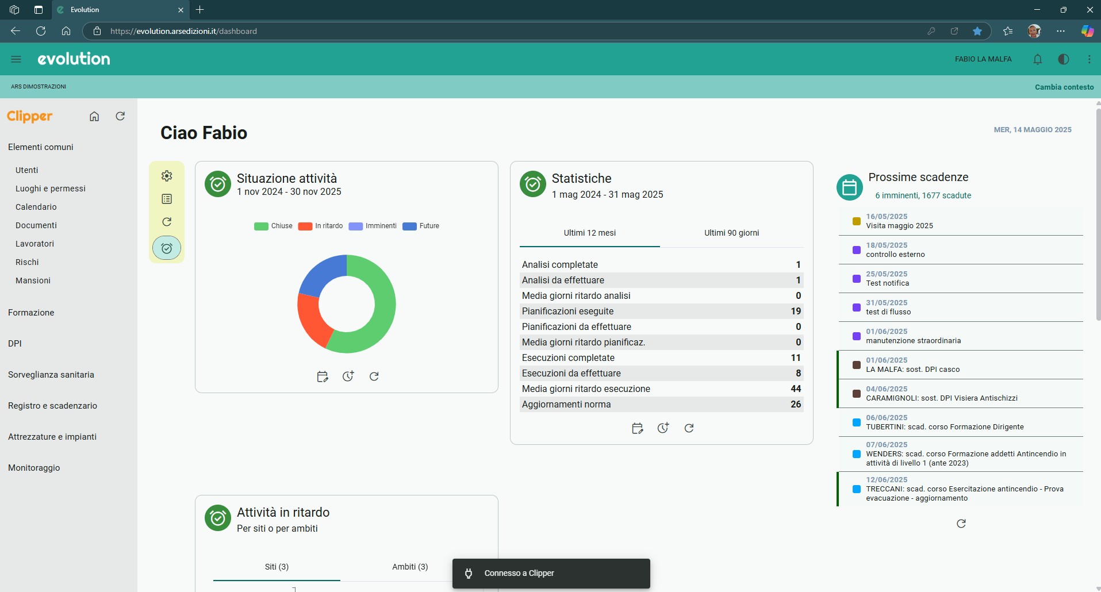Edit date range in Statistiche card
Image resolution: width=1101 pixels, height=592 pixels.
tap(637, 428)
